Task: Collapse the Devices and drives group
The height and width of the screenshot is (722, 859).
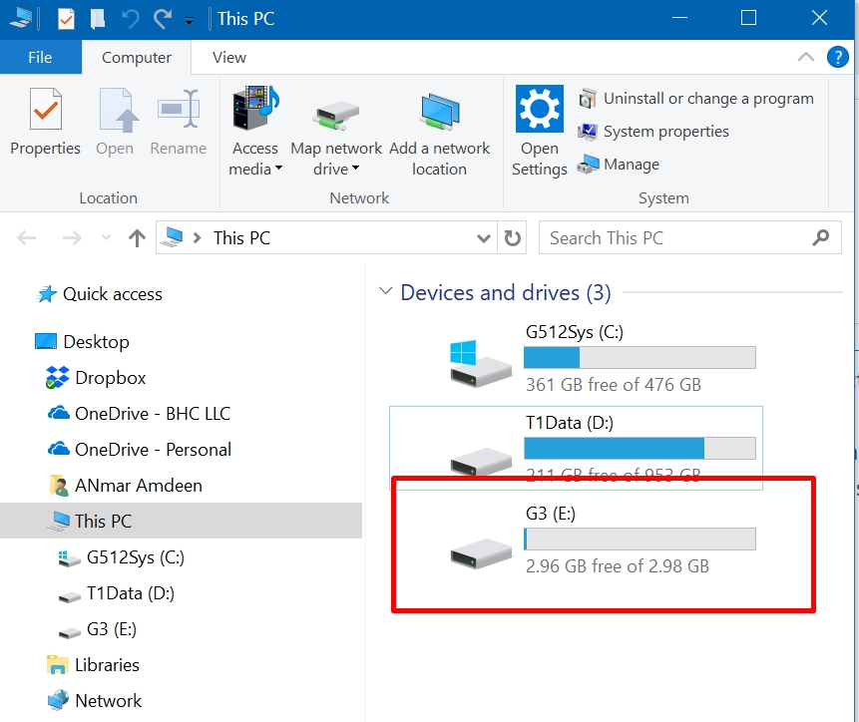Action: (x=385, y=293)
